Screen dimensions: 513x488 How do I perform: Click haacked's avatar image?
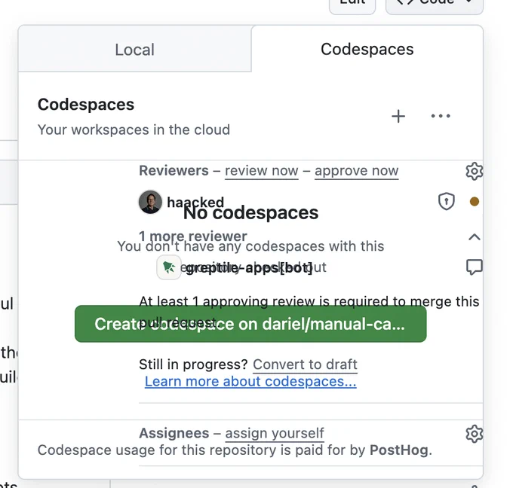pos(150,202)
